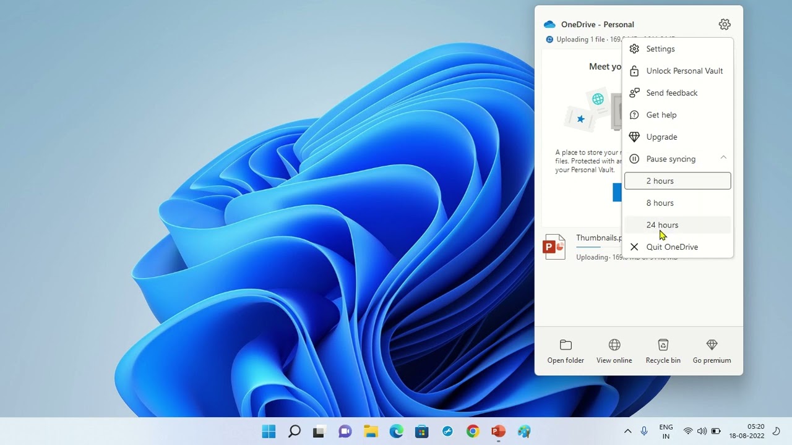This screenshot has width=792, height=445.
Task: Click Quit OneDrive option
Action: tap(671, 247)
